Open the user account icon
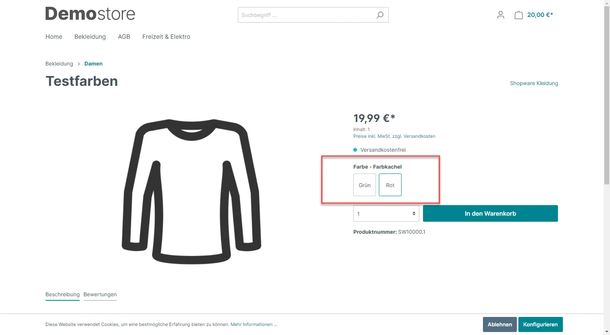The width and height of the screenshot is (610, 335). tap(501, 15)
